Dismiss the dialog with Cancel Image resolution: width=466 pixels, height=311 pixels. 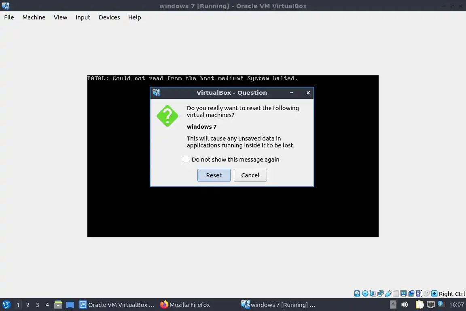(250, 175)
